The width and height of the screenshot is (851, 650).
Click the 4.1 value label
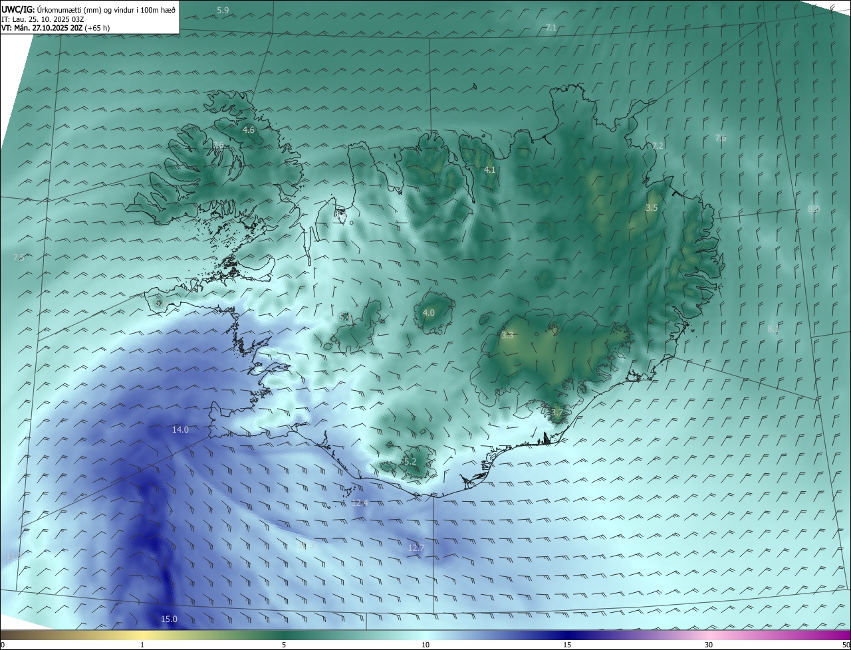(490, 170)
